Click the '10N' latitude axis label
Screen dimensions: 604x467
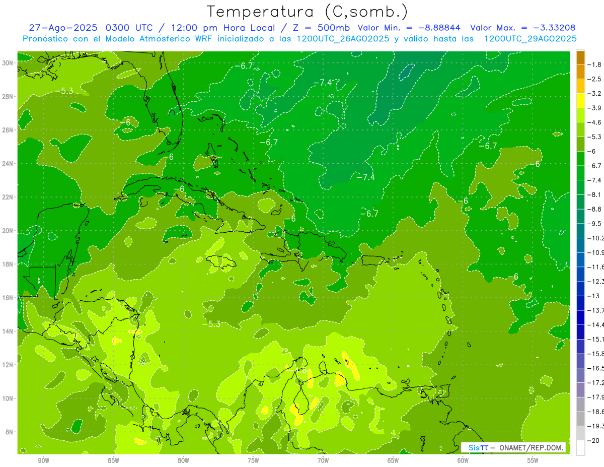(x=9, y=398)
